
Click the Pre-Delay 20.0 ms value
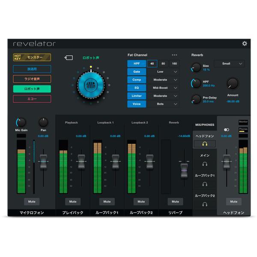pos(208,102)
